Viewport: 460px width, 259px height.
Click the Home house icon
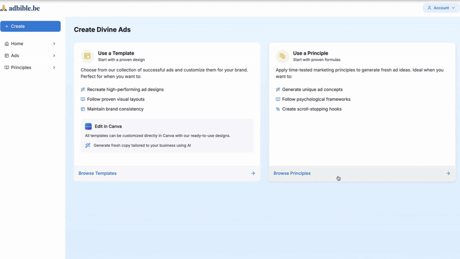tap(7, 44)
